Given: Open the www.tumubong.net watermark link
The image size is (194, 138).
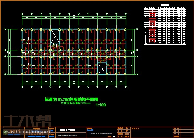Looking at the screenshot, I should coord(31,131).
